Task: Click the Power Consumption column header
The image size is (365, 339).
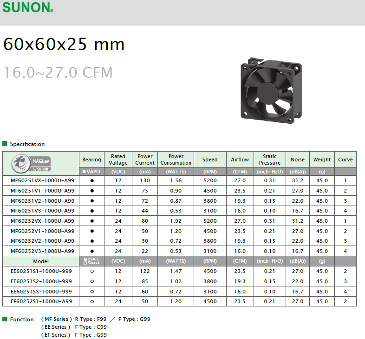Action: [x=176, y=160]
